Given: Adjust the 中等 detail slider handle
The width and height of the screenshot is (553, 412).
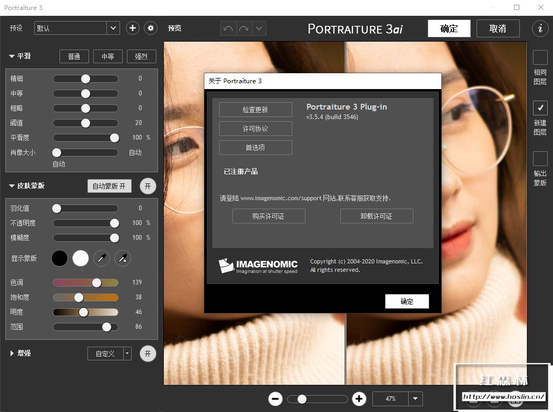Looking at the screenshot, I should (x=86, y=93).
